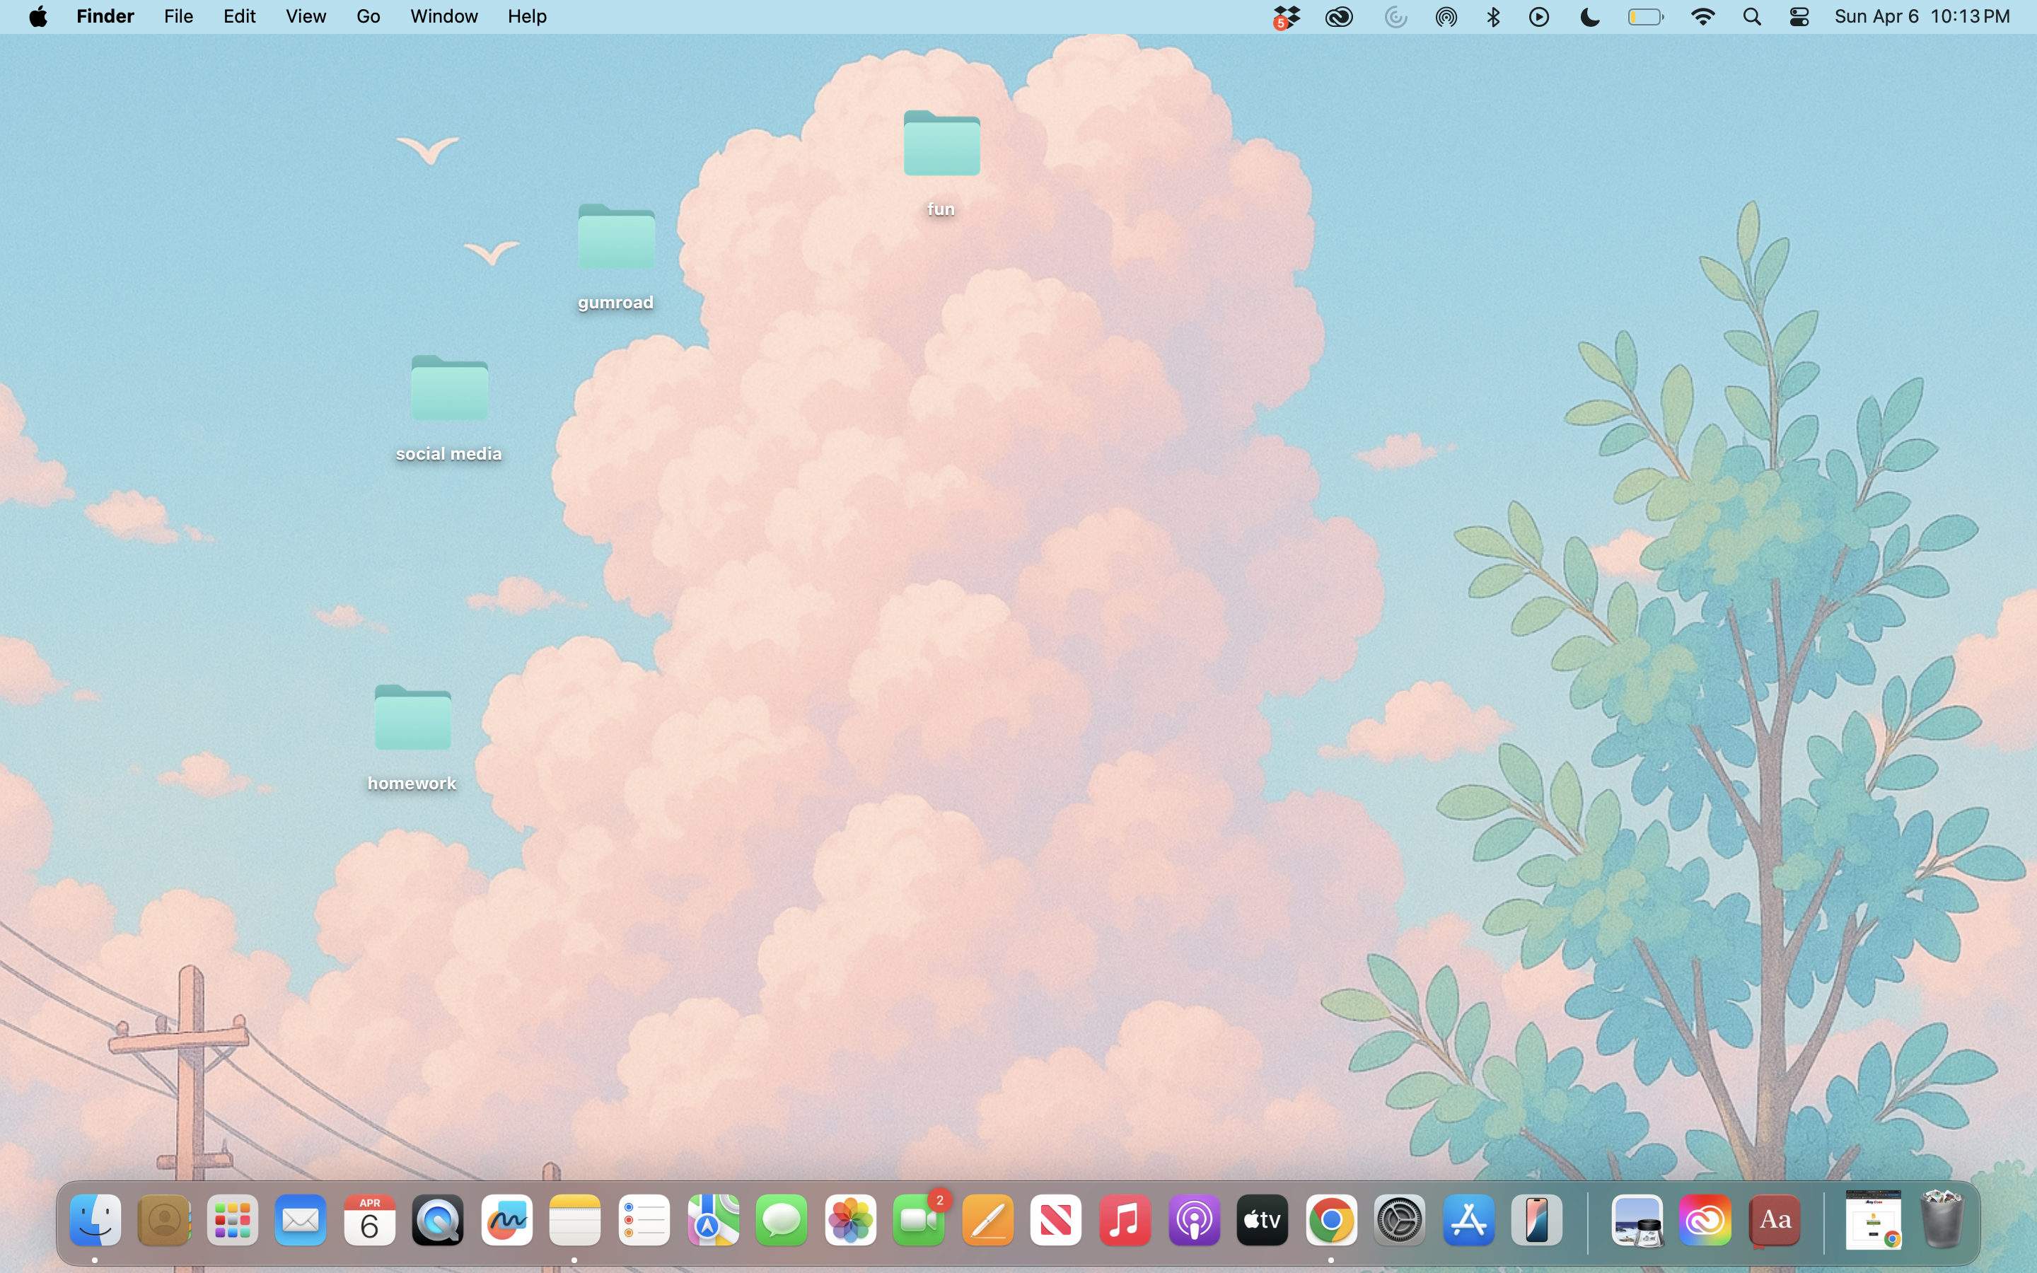
Task: Open iPhone Mirroring in the Dock
Action: point(1538,1220)
